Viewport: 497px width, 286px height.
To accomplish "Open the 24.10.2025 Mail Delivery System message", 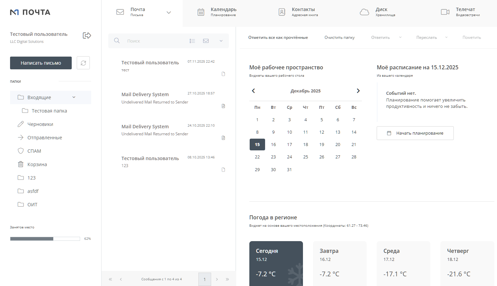I will coord(169,131).
